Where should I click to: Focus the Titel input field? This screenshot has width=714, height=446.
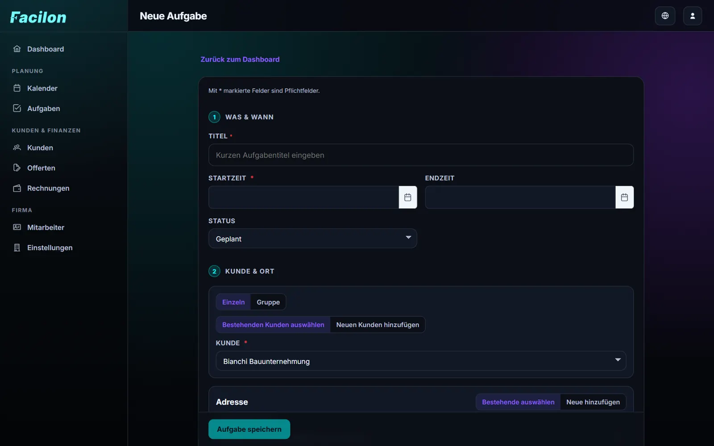coord(421,155)
